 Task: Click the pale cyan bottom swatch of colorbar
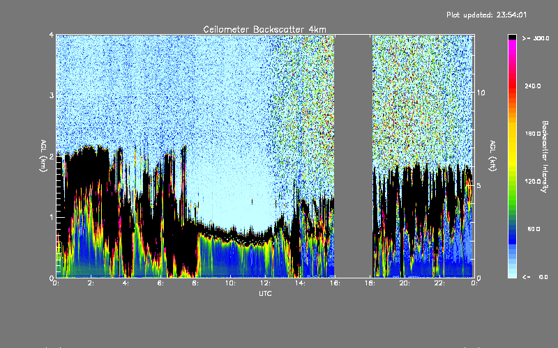[512, 275]
